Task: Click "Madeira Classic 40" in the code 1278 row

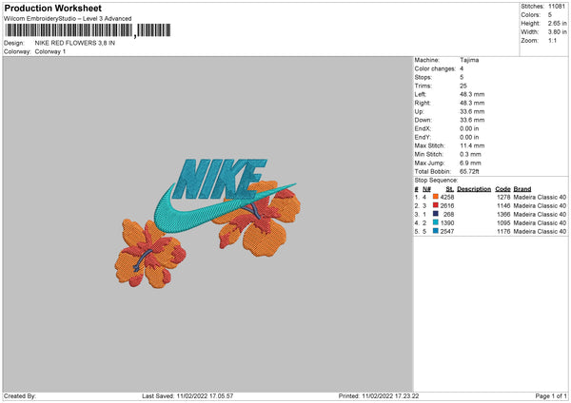Action: point(540,197)
